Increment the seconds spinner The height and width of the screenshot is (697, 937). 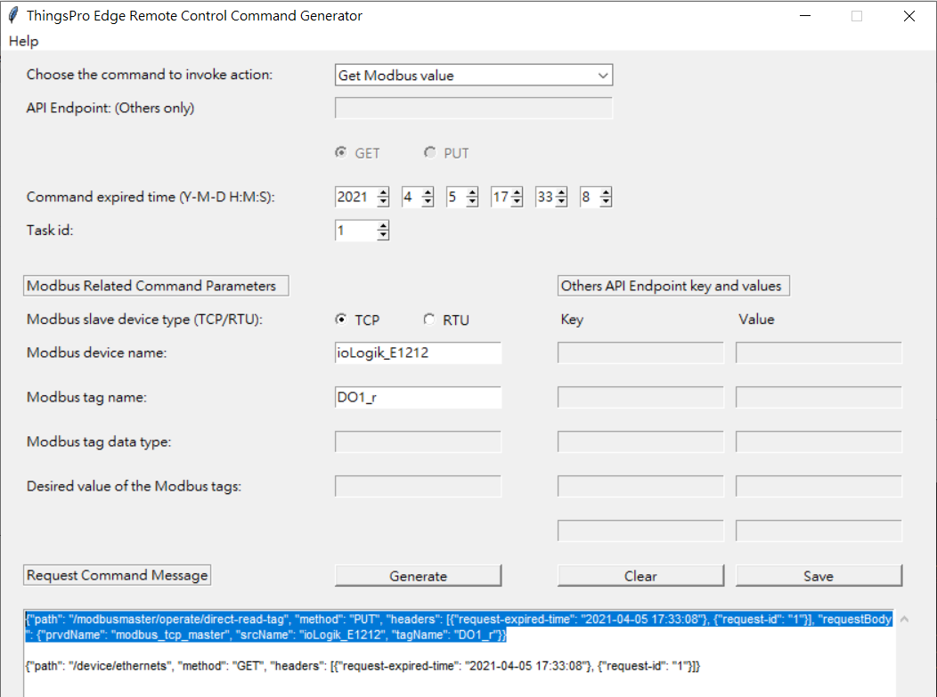[606, 191]
